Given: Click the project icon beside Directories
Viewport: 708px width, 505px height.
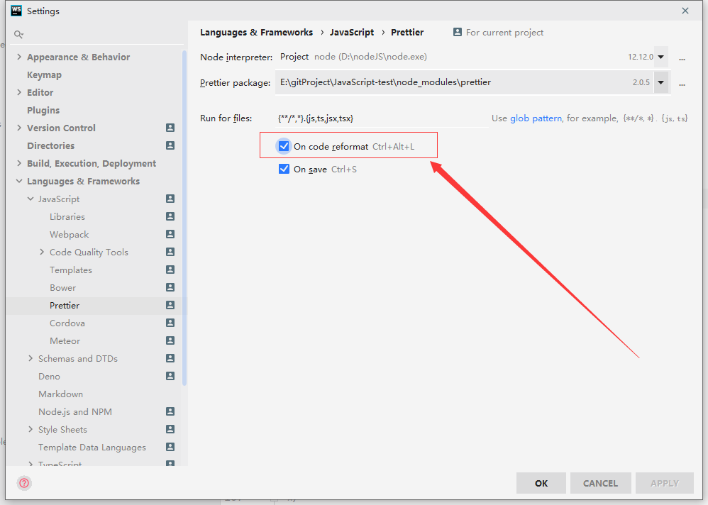Looking at the screenshot, I should pos(170,145).
